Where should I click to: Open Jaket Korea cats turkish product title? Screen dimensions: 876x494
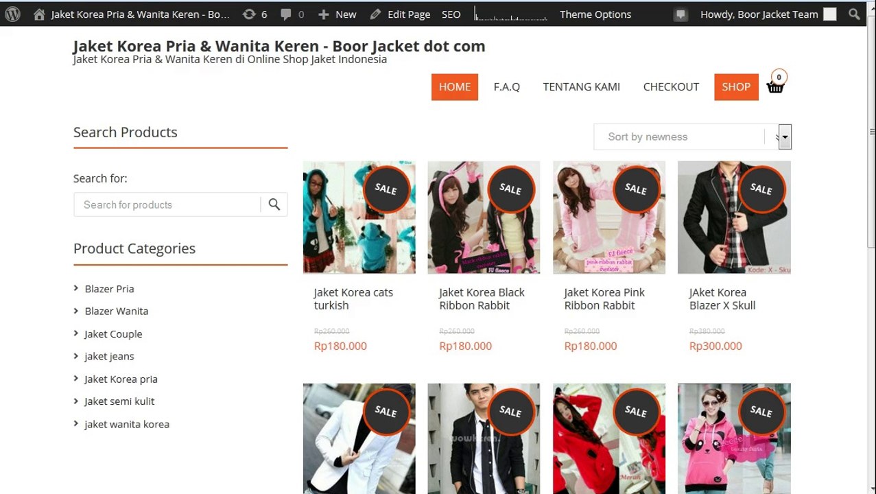click(x=354, y=299)
